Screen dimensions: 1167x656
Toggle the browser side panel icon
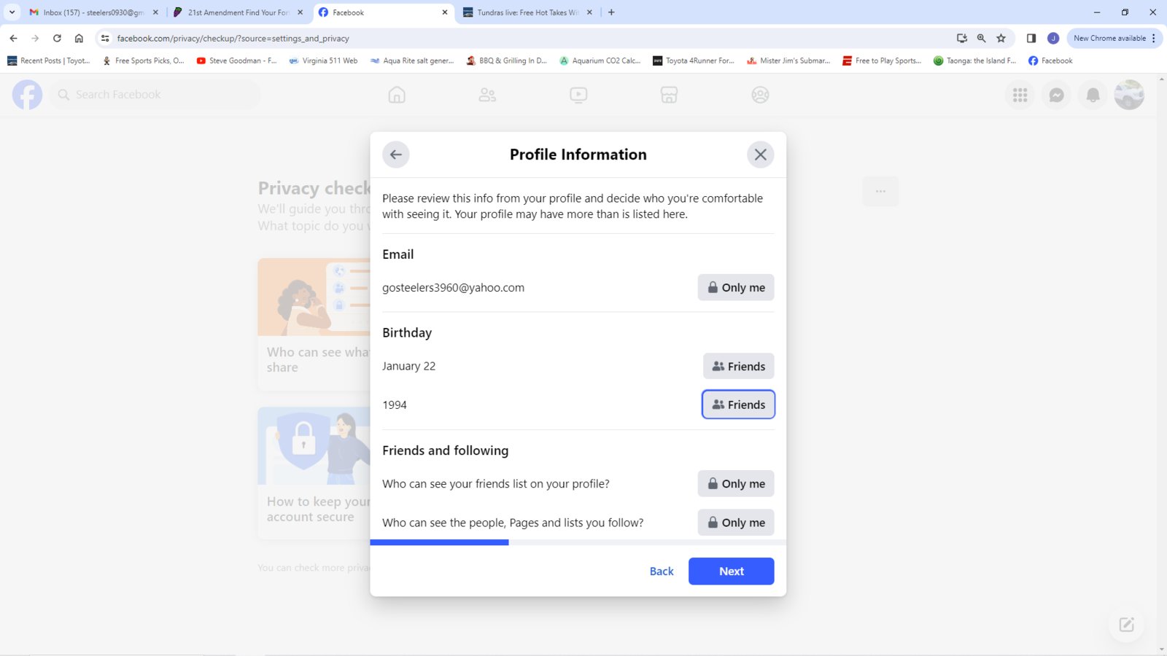1031,38
